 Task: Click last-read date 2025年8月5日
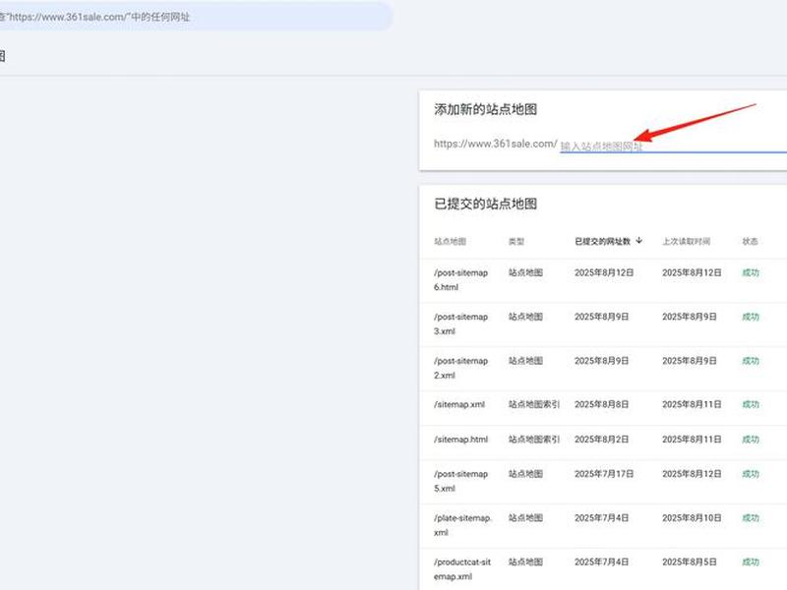point(690,561)
